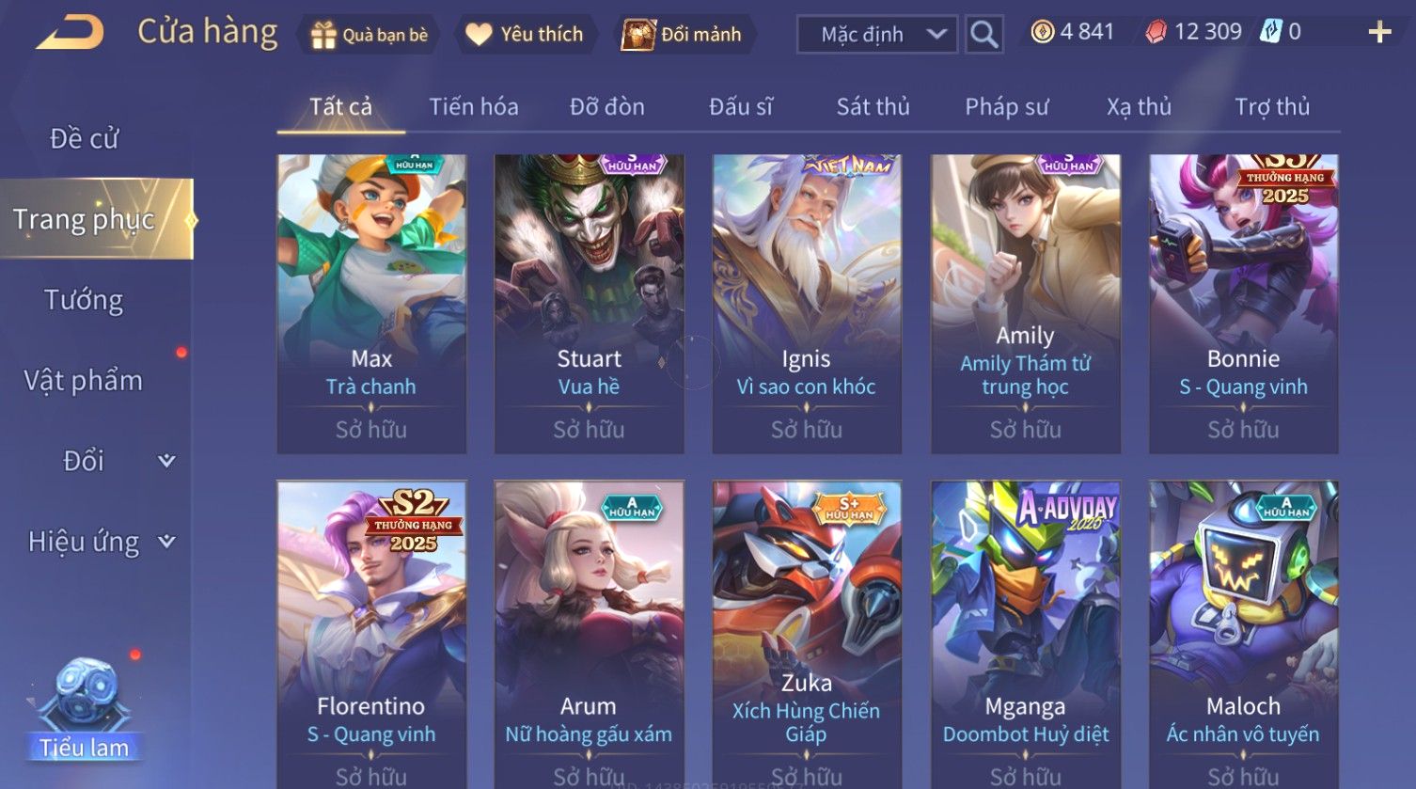Open Đổi mảnh chest exchange
Image resolution: width=1416 pixels, height=789 pixels.
637,35
